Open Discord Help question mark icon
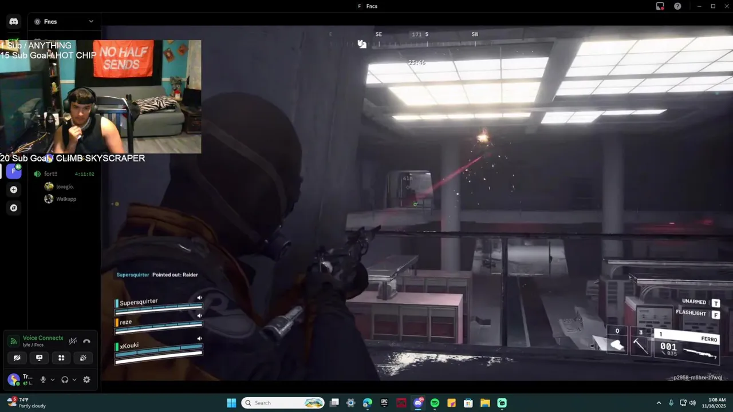The image size is (733, 412). 677,6
